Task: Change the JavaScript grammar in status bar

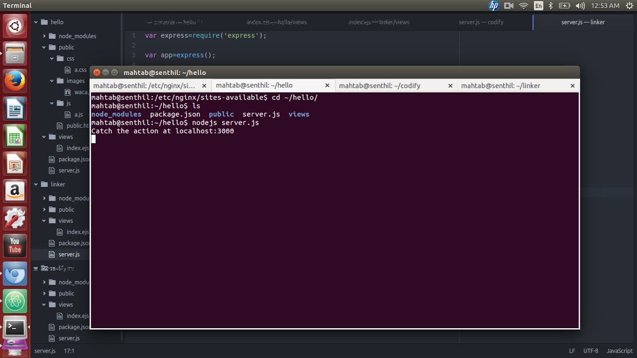Action: 620,351
